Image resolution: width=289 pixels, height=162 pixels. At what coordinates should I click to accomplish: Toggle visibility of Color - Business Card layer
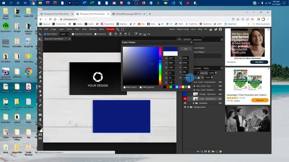pyautogui.click(x=185, y=99)
